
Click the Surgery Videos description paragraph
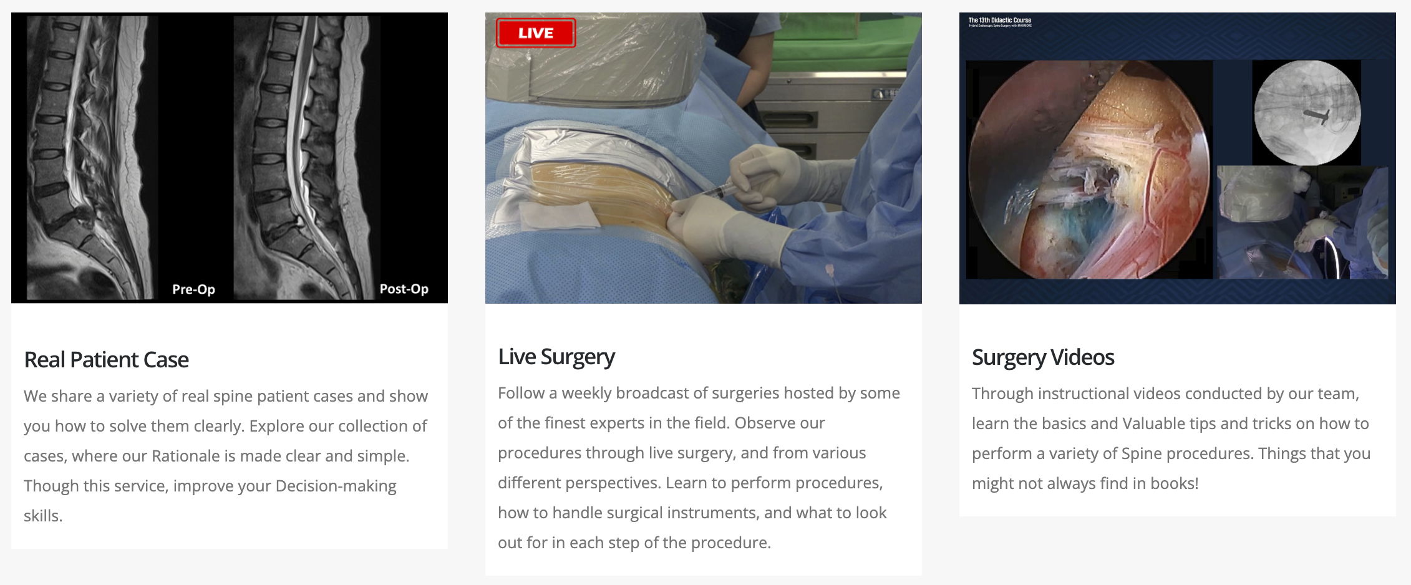tap(1171, 438)
